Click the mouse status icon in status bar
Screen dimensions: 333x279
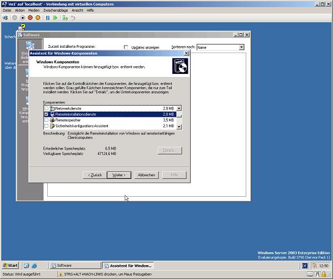tap(317, 275)
